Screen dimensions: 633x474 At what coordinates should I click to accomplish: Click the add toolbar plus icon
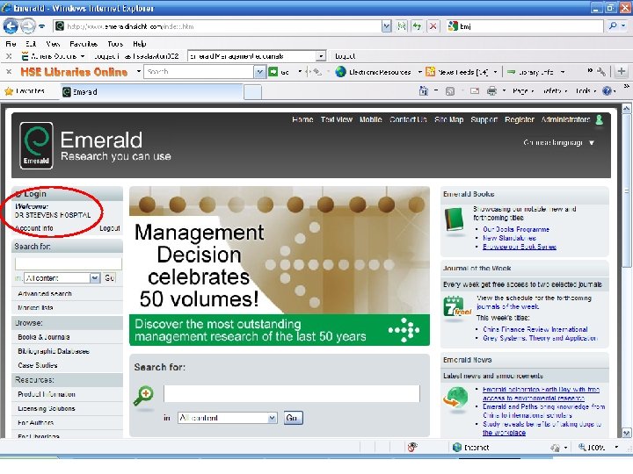[x=622, y=72]
